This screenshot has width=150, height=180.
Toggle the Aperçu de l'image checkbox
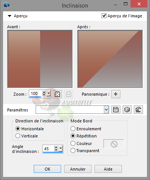coord(104,16)
